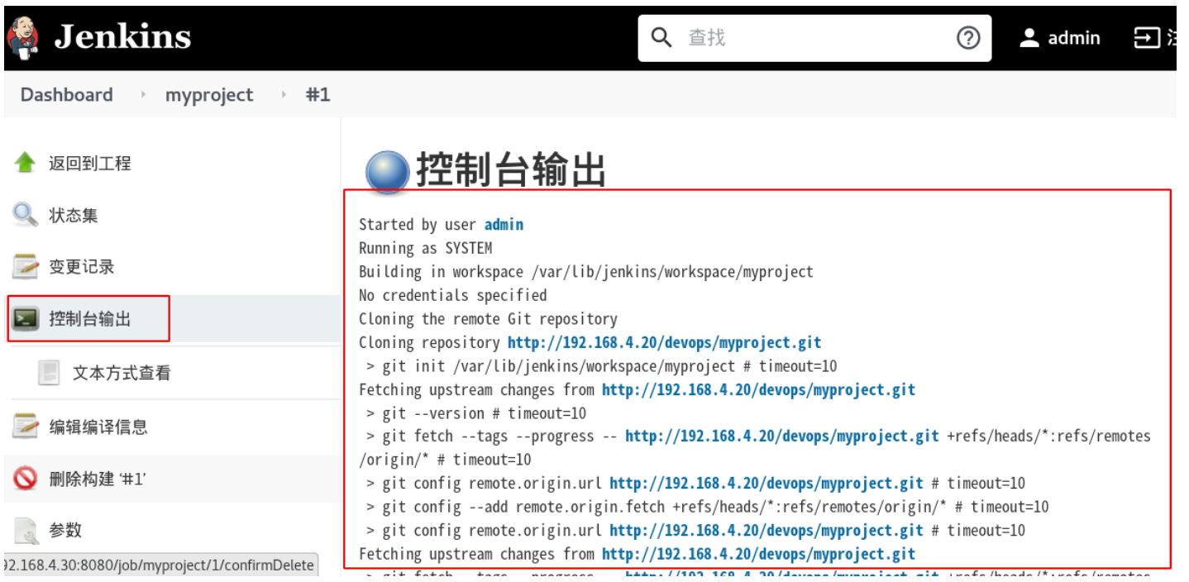Open last Fetching upstream changes URL
The image size is (1189, 582).
(x=758, y=554)
